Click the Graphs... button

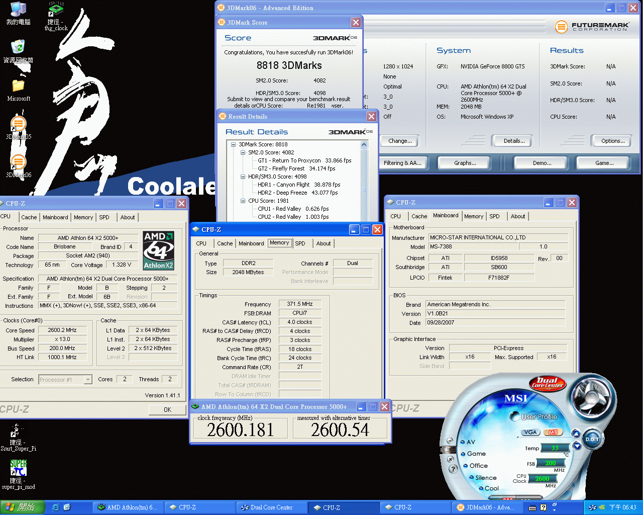465,163
